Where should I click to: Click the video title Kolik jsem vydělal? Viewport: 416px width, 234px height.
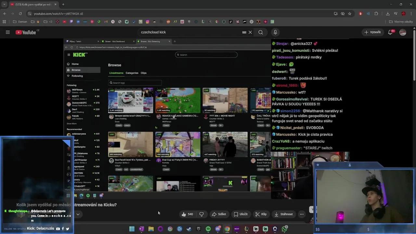66,205
